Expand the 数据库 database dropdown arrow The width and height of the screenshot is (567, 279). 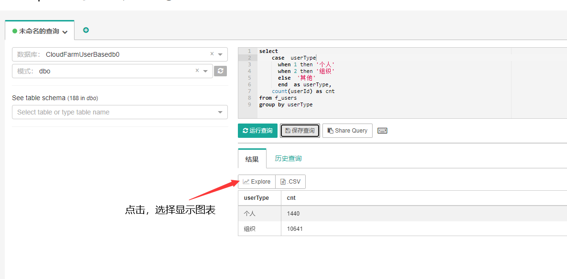(x=220, y=54)
